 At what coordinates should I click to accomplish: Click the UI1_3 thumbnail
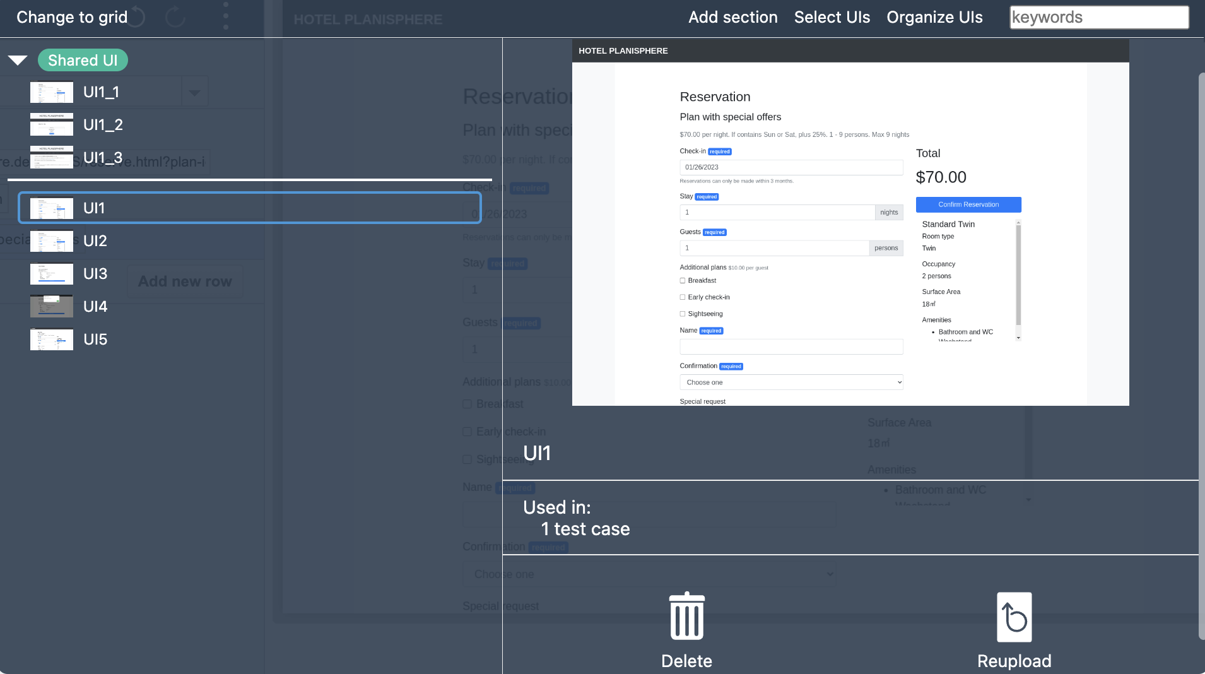[x=52, y=158]
